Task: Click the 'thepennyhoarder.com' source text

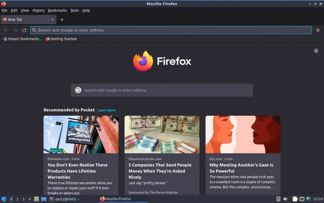Action: click(x=145, y=159)
